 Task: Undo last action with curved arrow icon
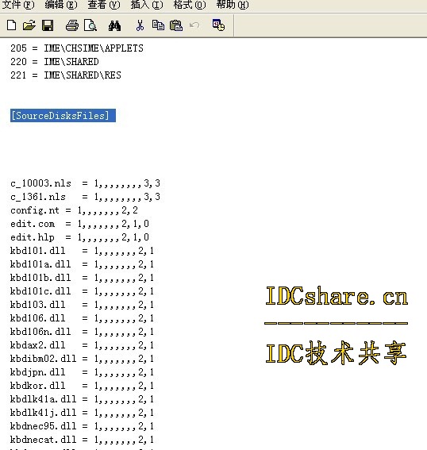click(x=194, y=25)
